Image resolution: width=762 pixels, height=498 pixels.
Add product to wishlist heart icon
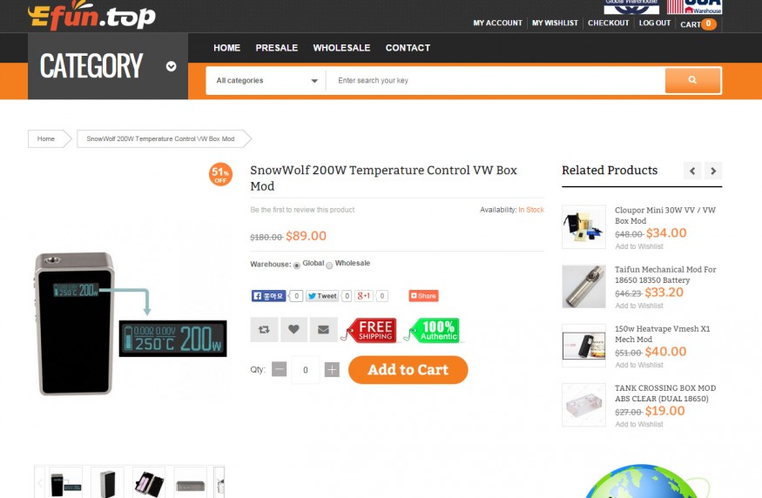pos(293,329)
